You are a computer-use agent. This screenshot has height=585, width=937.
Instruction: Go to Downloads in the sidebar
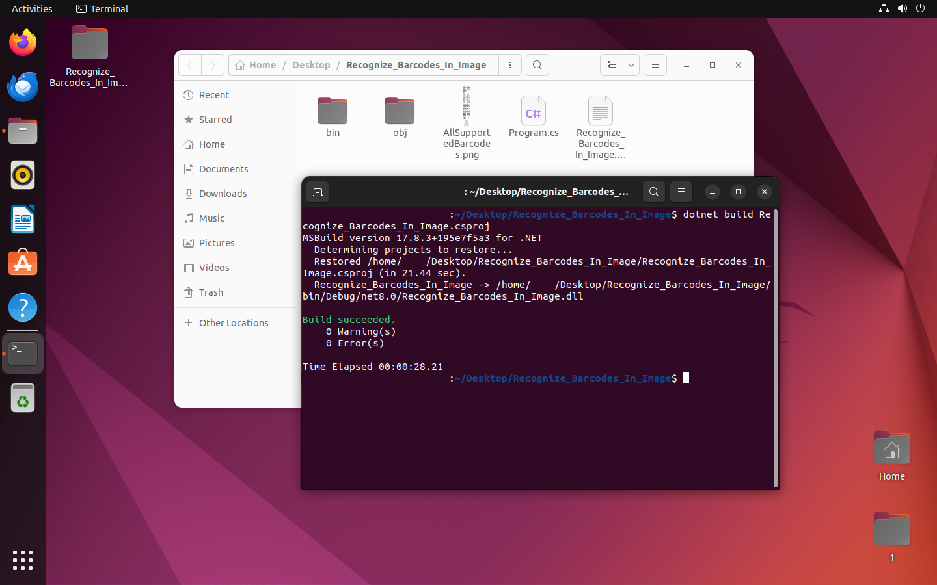(x=223, y=194)
